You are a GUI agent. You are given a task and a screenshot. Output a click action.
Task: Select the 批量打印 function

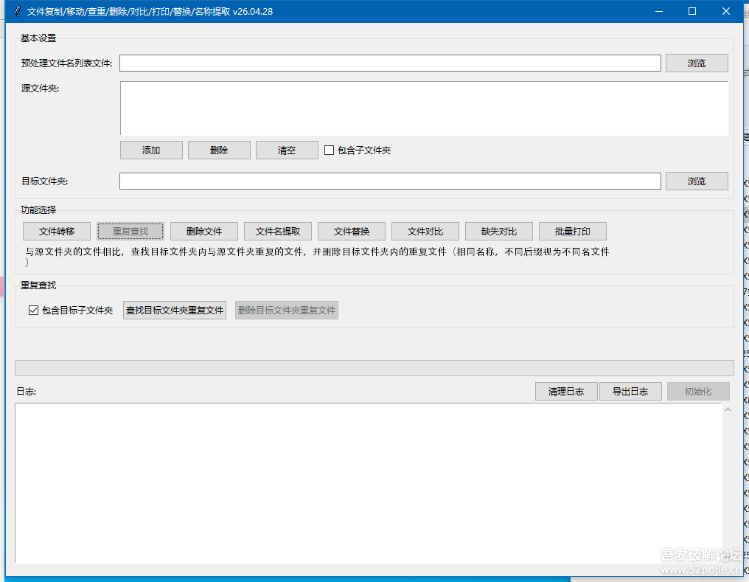pos(573,232)
